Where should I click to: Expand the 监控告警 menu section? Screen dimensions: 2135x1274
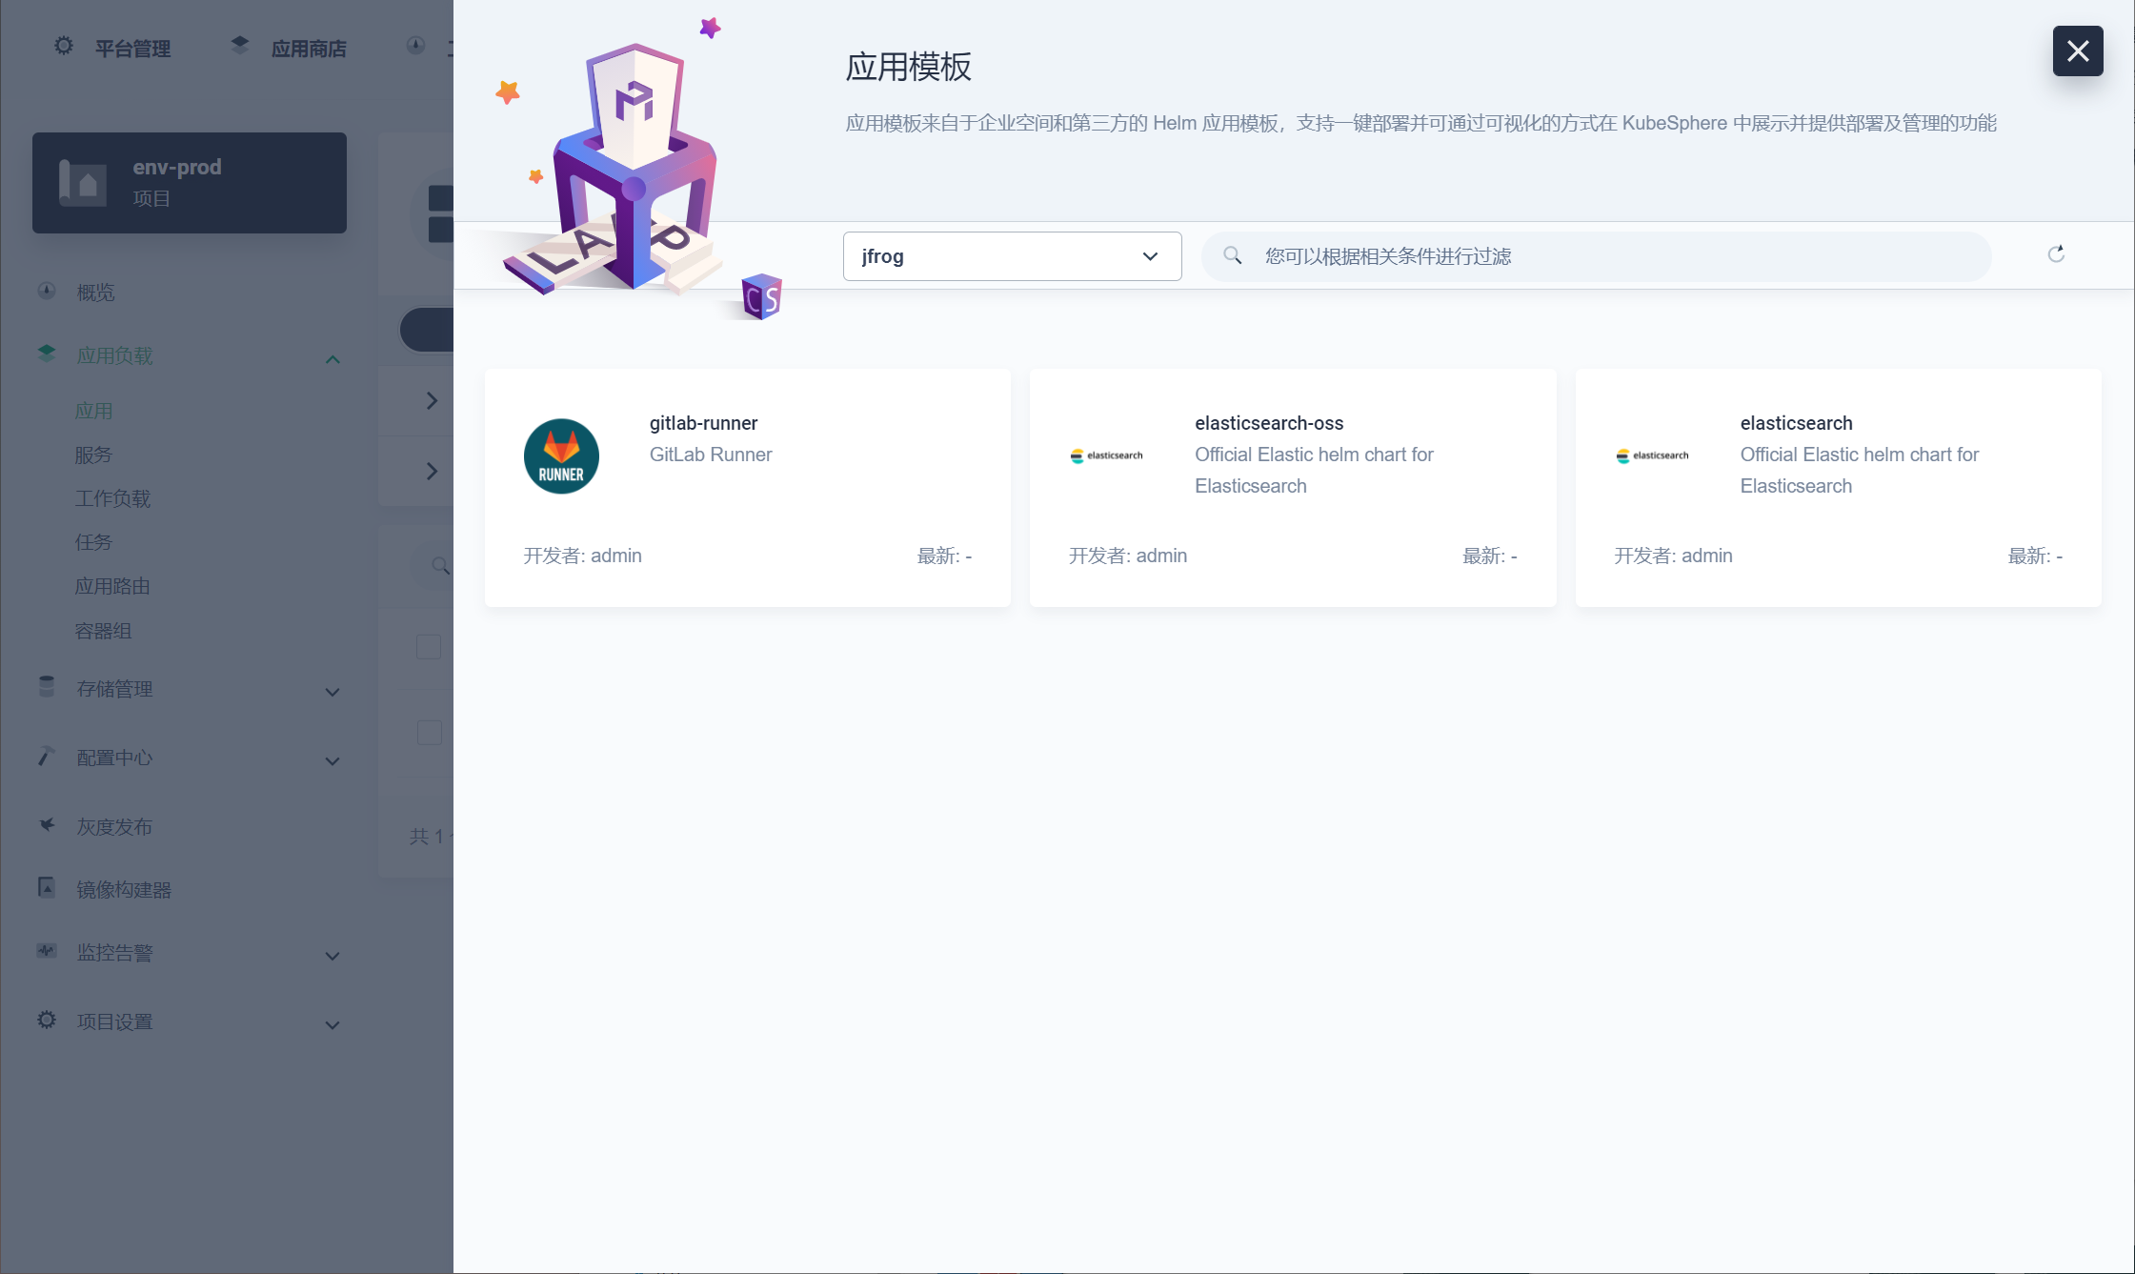pos(332,956)
